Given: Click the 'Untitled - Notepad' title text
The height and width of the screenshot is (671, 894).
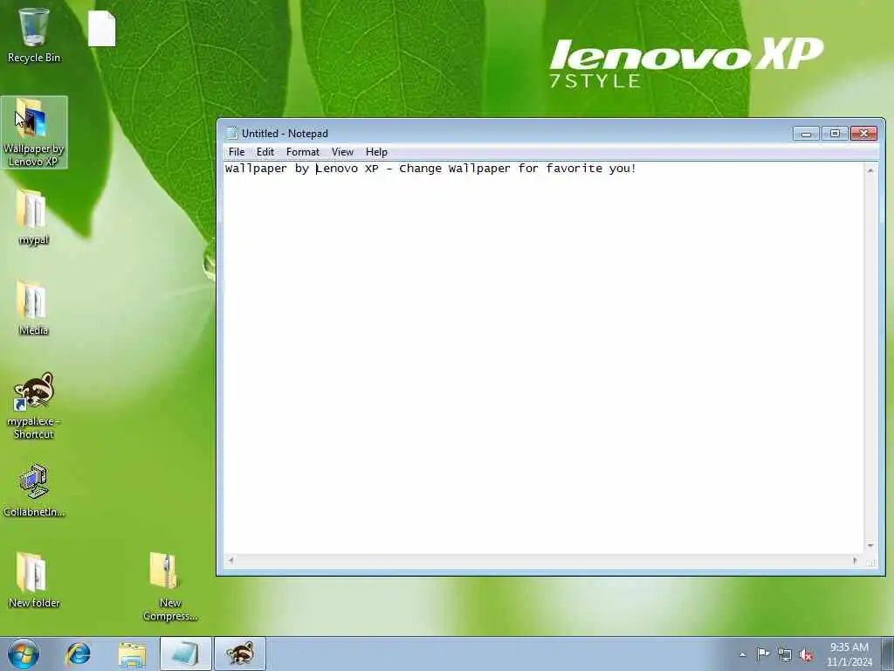Looking at the screenshot, I should coord(285,134).
